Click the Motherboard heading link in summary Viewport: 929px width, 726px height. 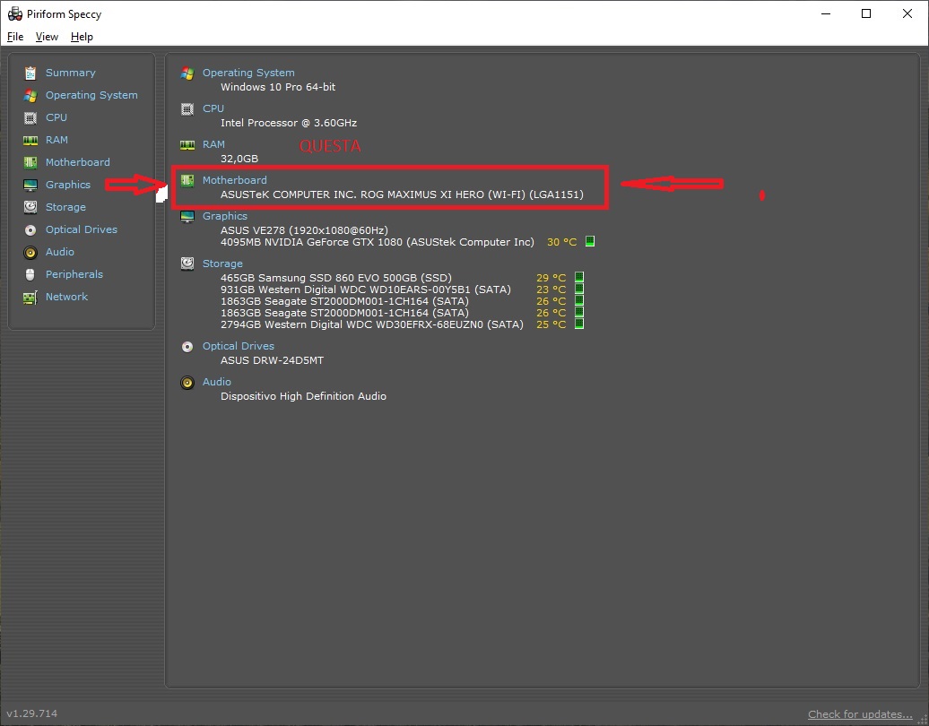click(x=235, y=180)
